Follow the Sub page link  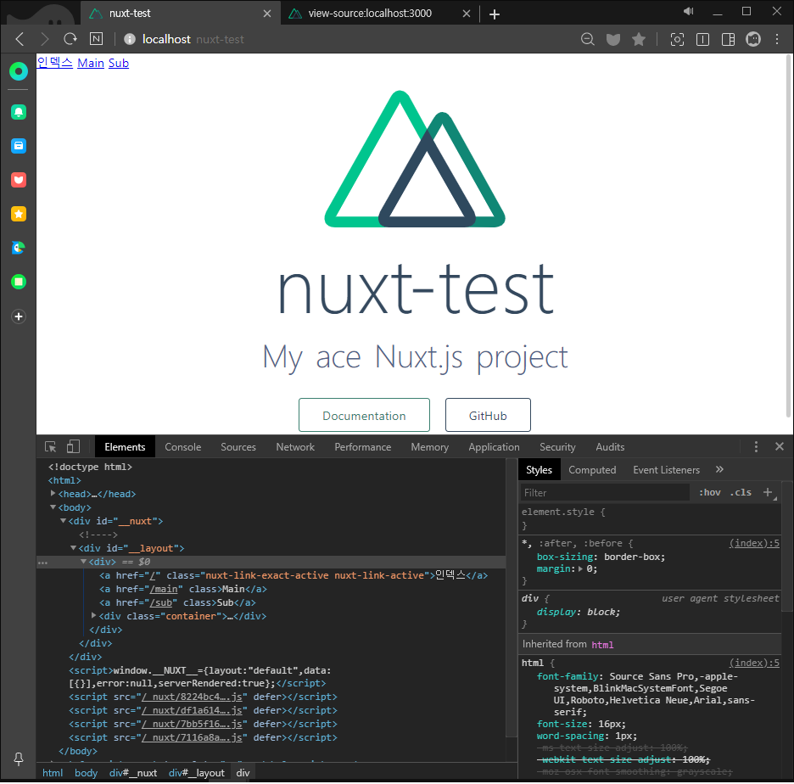(x=119, y=63)
